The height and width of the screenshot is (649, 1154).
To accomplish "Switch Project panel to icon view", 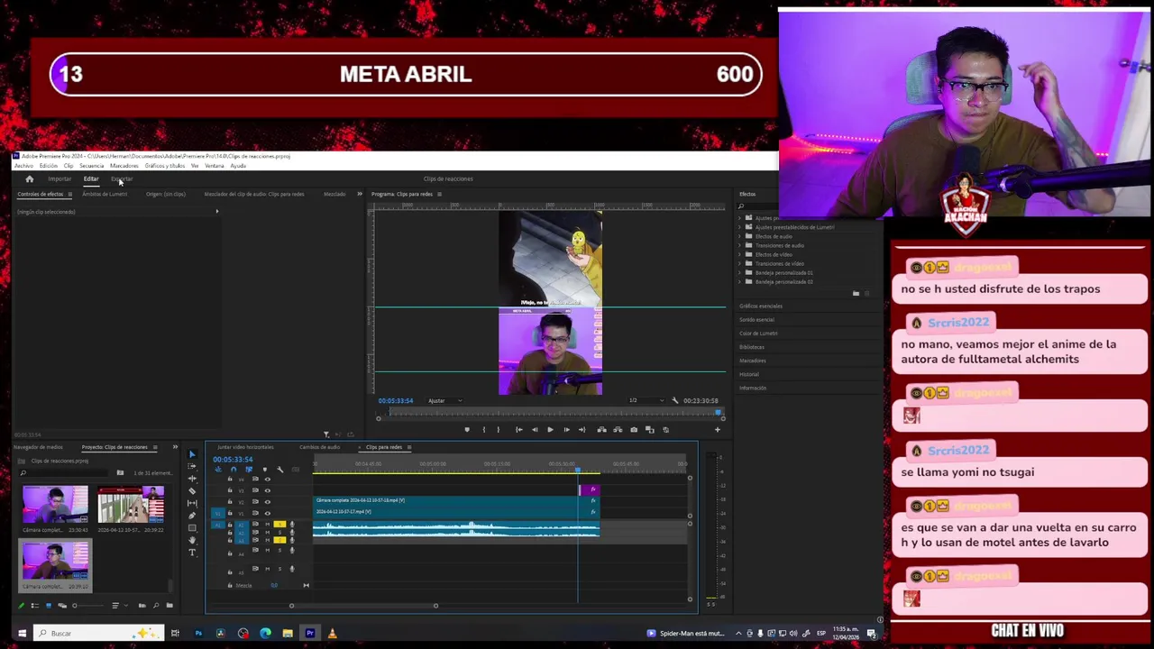I will pos(49,606).
